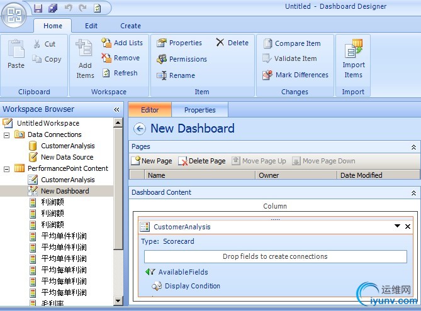Click the Import Items button
Image resolution: width=421 pixels, height=311 pixels.
tap(353, 59)
